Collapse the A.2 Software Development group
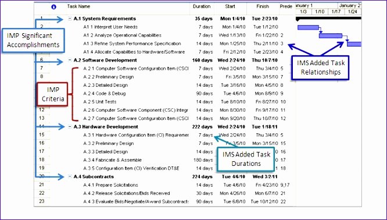 coord(70,61)
